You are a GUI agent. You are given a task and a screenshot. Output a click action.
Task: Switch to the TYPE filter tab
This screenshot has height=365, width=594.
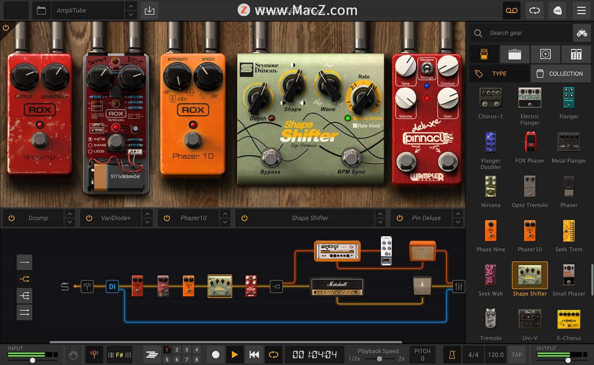[499, 74]
